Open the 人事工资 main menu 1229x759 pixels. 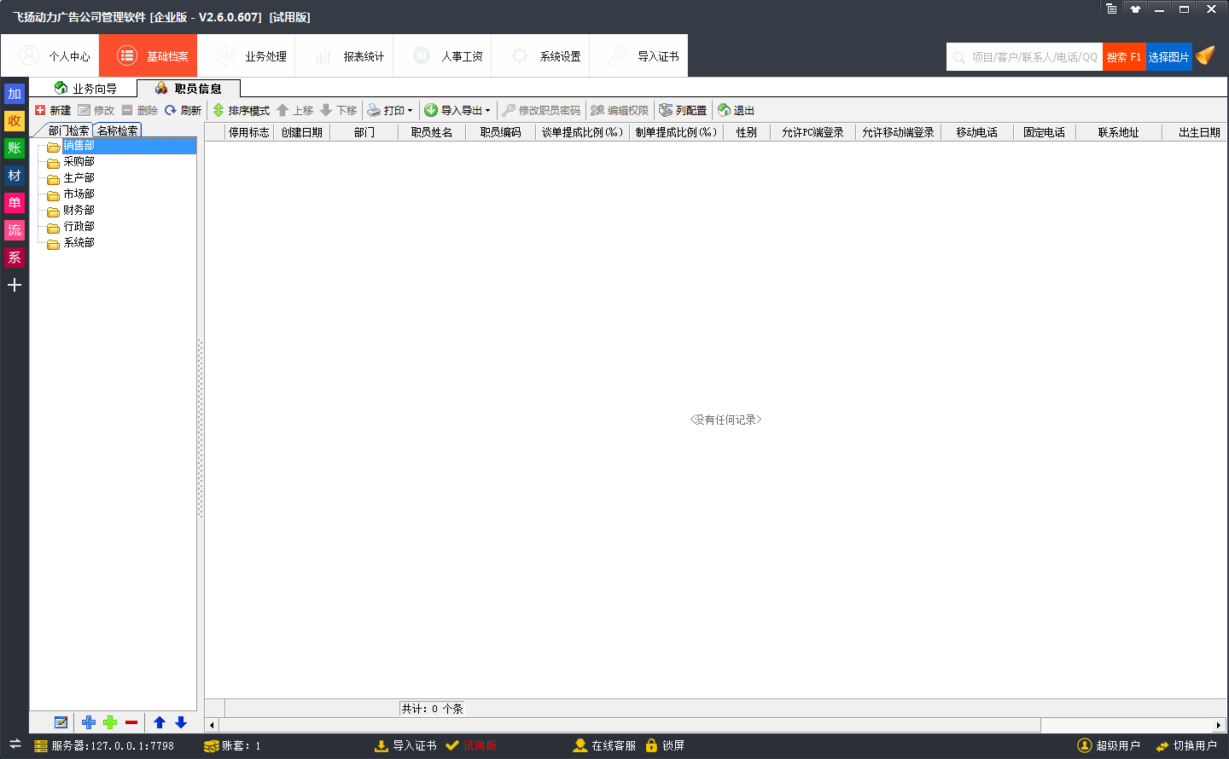pyautogui.click(x=442, y=56)
